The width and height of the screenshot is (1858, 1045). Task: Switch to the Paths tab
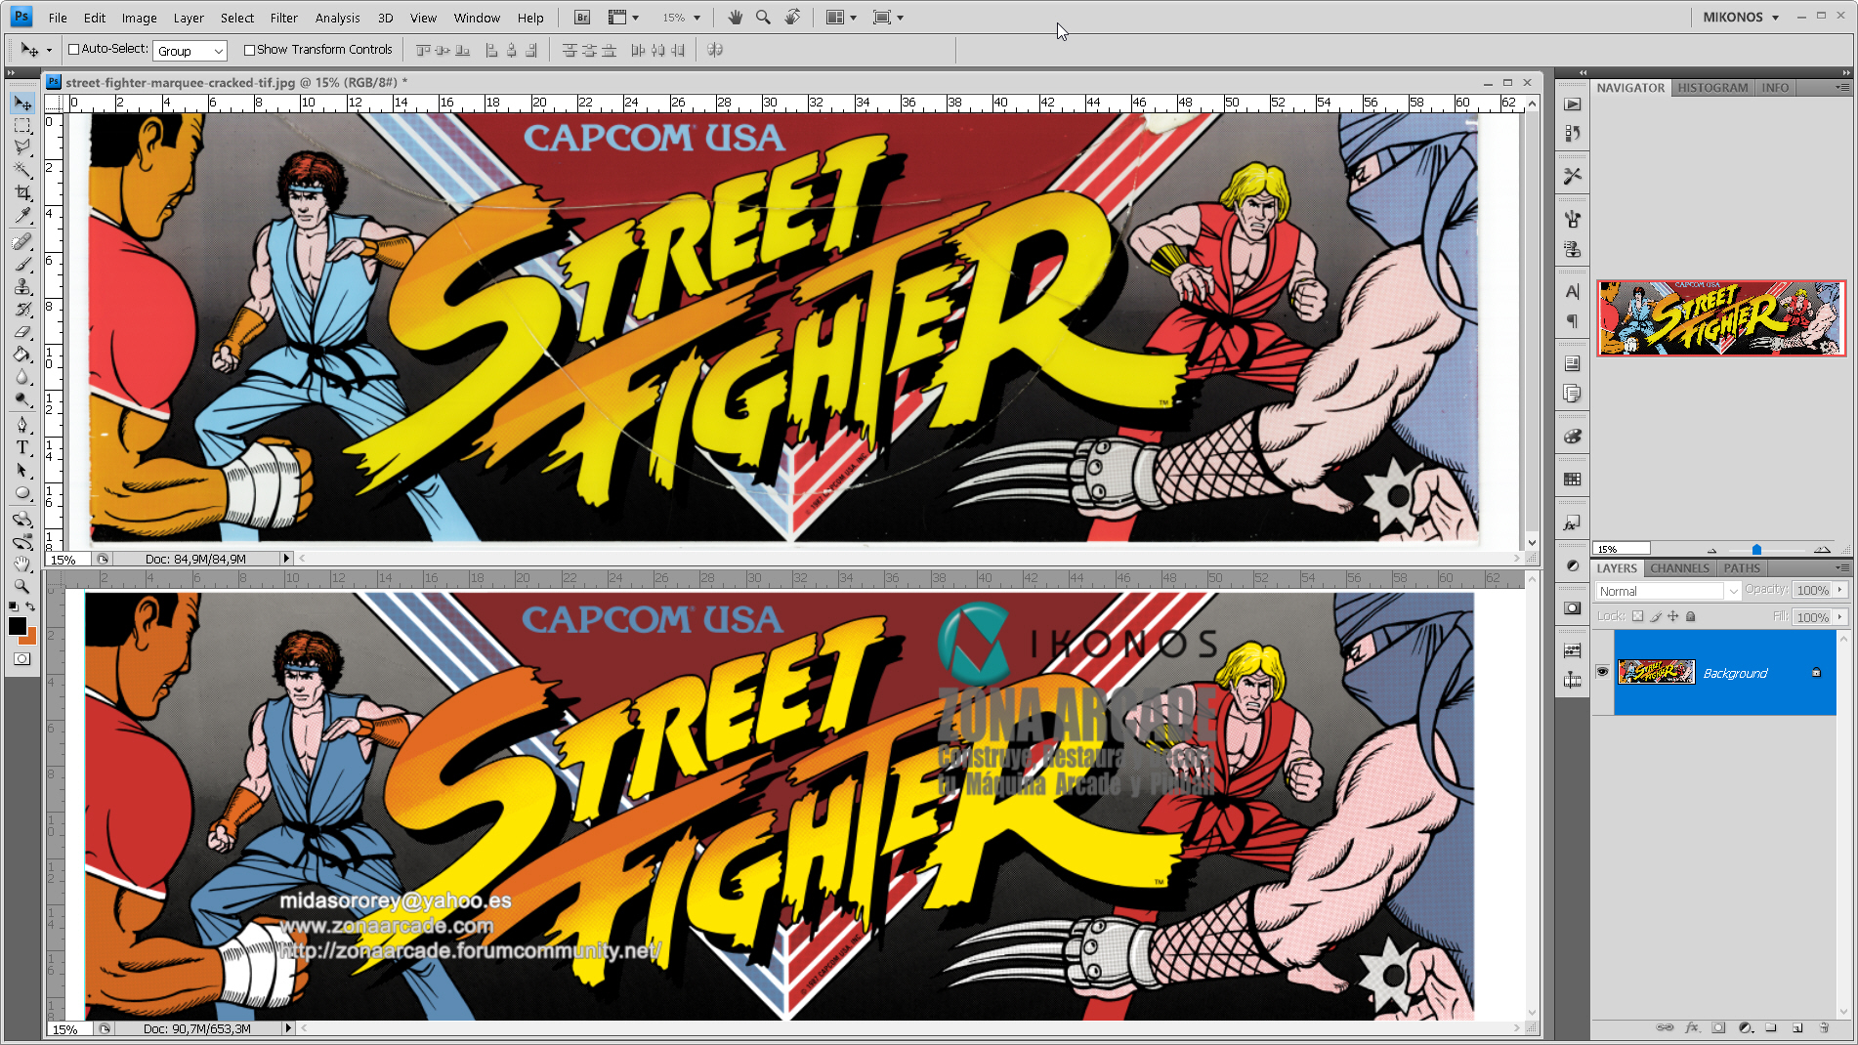[1742, 568]
